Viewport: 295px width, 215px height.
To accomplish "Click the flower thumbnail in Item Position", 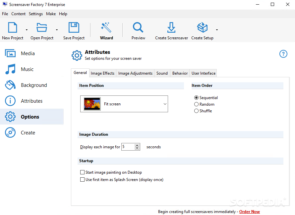I will pyautogui.click(x=92, y=104).
